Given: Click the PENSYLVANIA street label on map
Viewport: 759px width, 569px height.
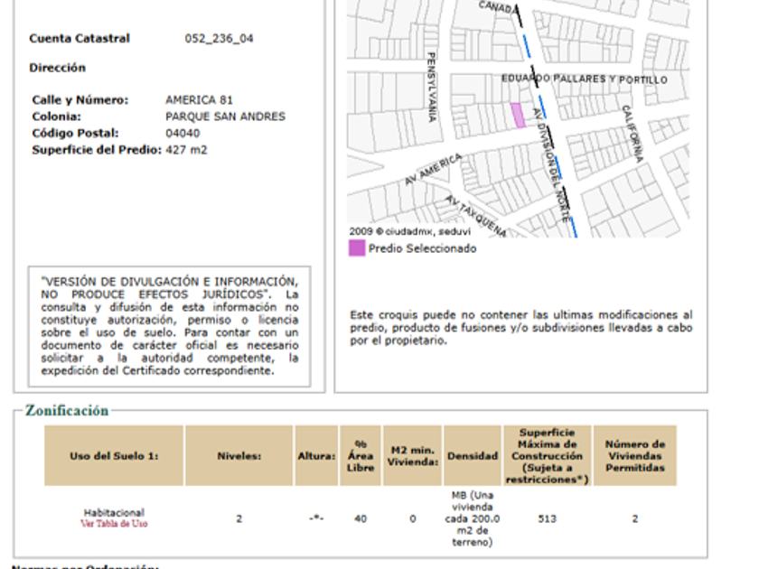Looking at the screenshot, I should click(x=432, y=86).
